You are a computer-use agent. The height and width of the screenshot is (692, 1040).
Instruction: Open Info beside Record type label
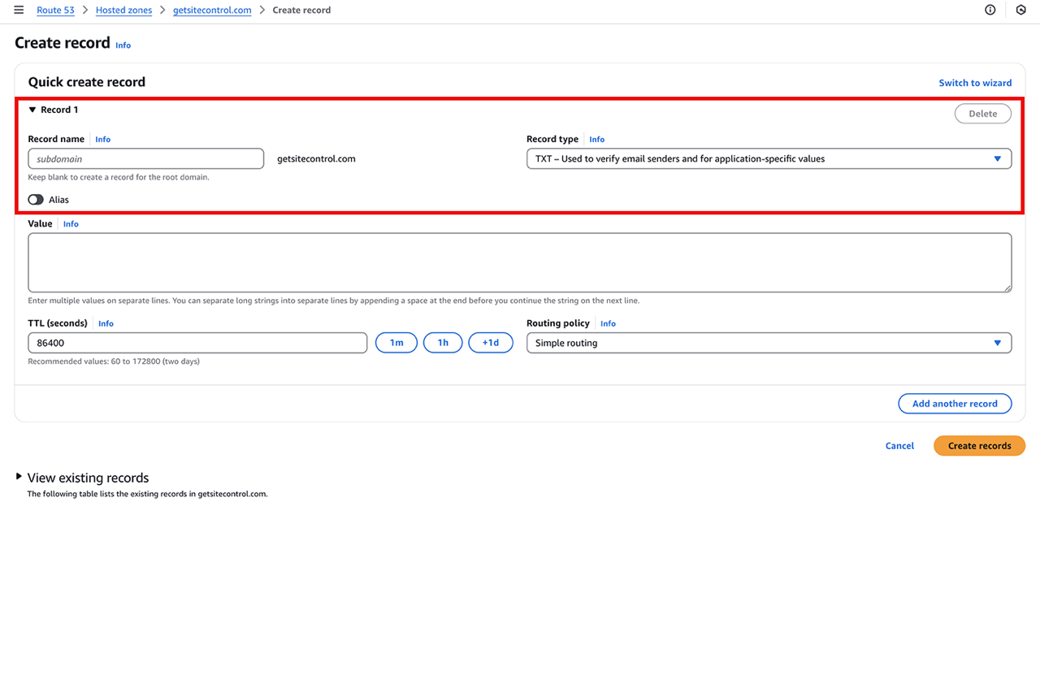(x=596, y=140)
